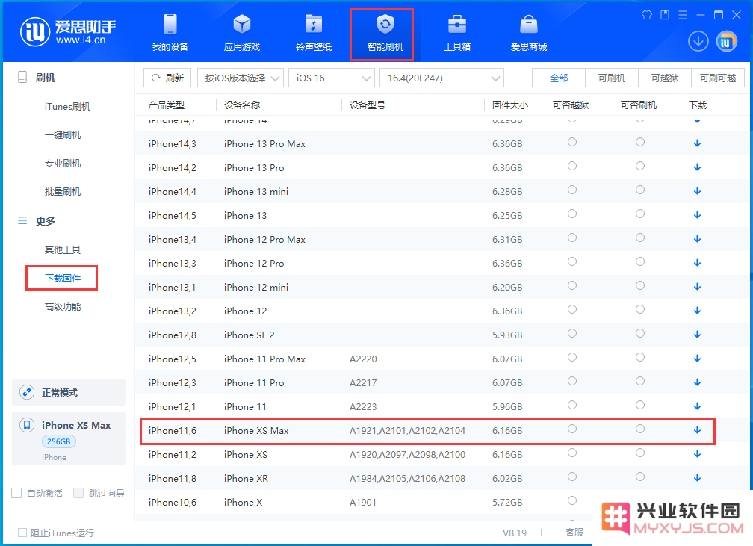Select jailbreak radio for iPhone XR
Screen dimensions: 753x546
pos(572,477)
